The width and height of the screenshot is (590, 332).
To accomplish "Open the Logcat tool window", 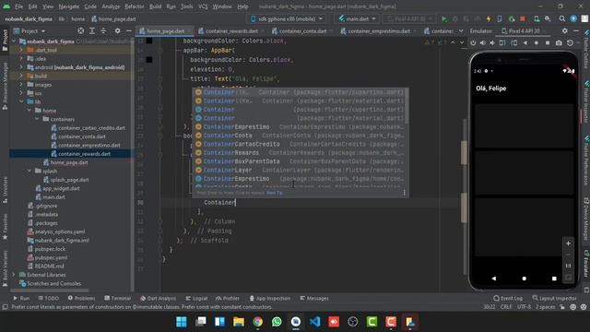I will pos(196,298).
